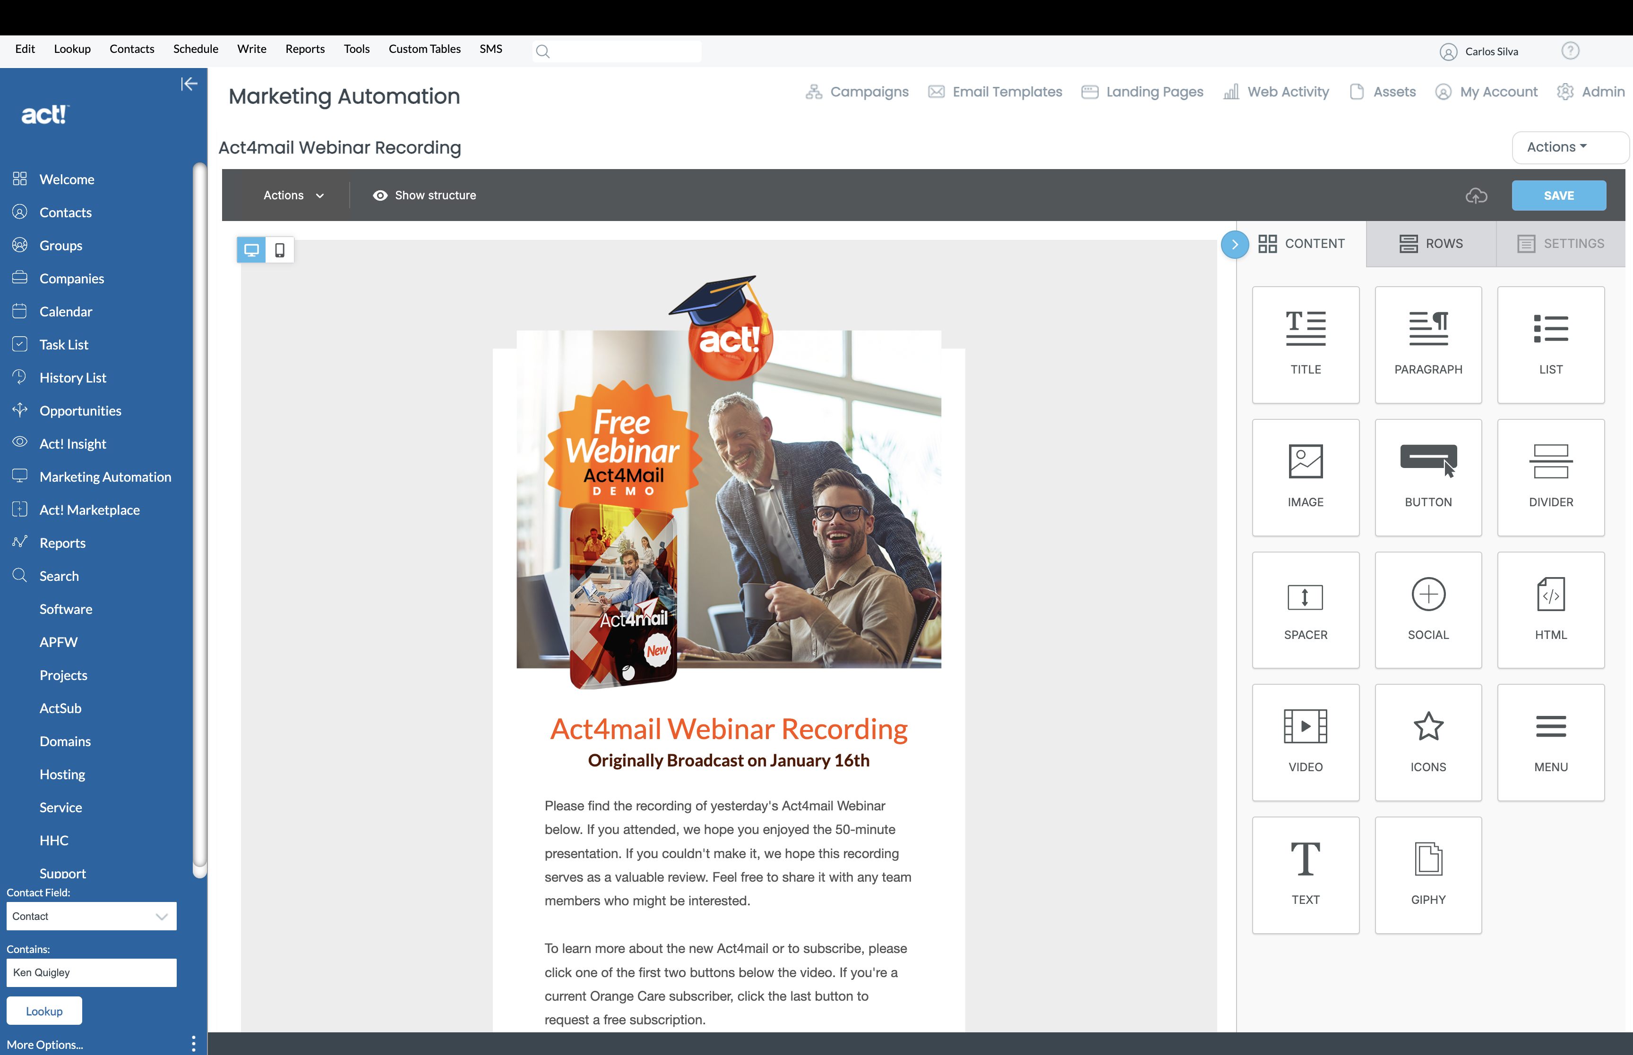Open the Custom Tables menu

point(424,49)
